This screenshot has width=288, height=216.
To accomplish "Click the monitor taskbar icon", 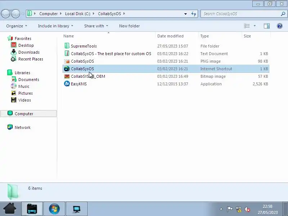I will pyautogui.click(x=77, y=209).
